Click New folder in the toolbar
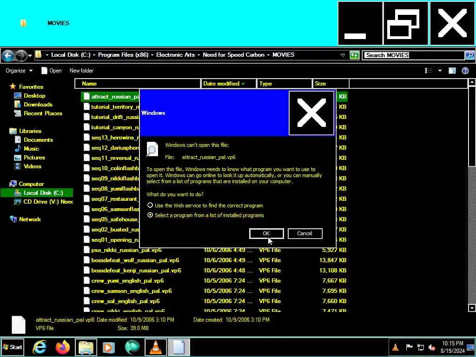 tap(81, 71)
